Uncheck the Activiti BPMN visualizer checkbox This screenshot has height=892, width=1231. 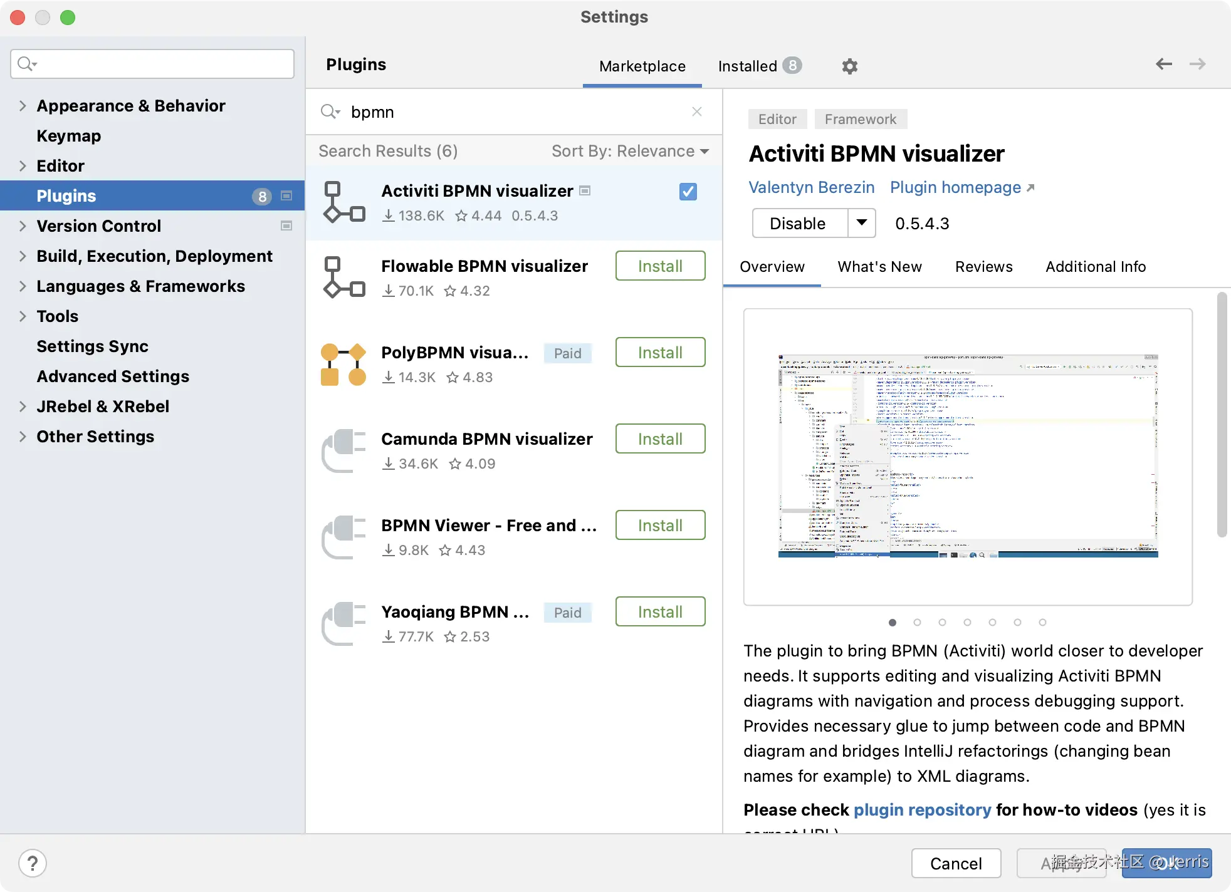(688, 192)
